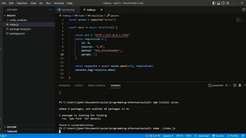
Task: Click "eth_blockNumber" string on line 9
Action: 107,51
